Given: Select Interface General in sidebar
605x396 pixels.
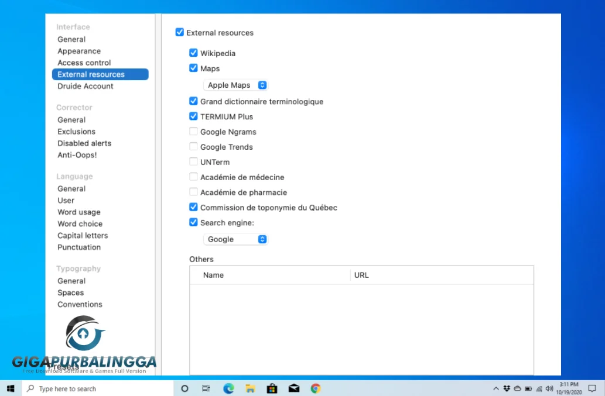Looking at the screenshot, I should tap(71, 39).
